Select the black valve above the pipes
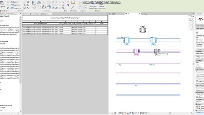204x115 pixels. [x=142, y=29]
